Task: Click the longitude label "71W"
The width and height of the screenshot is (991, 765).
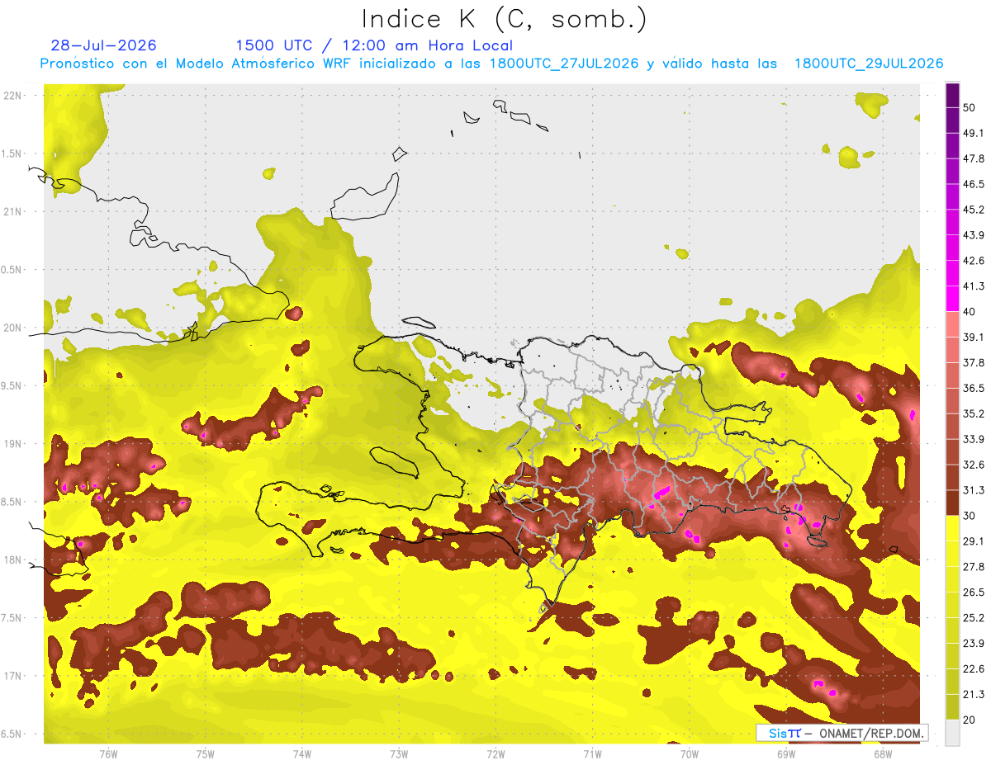Action: coord(592,754)
